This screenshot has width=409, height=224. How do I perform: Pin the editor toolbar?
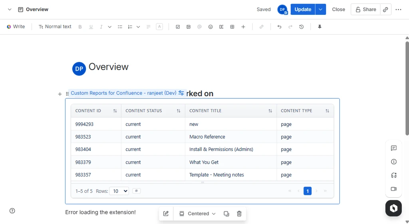(320, 27)
